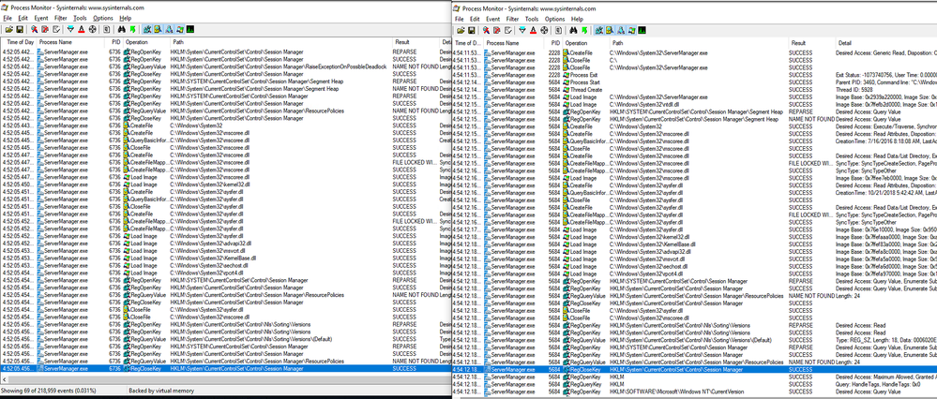Toggle Show Registry Activity in right window
This screenshot has height=399, width=937.
599,29
